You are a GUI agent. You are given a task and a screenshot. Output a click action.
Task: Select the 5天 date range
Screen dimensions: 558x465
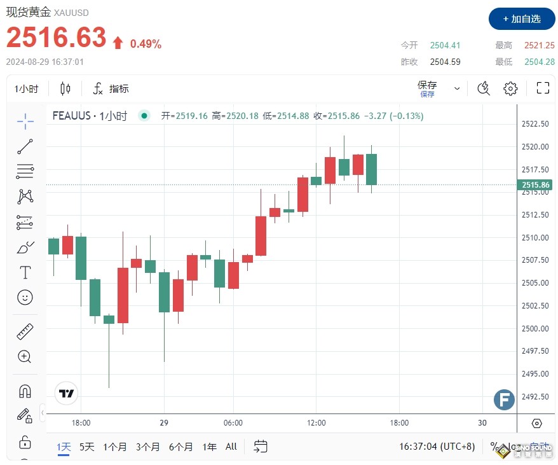pos(87,447)
